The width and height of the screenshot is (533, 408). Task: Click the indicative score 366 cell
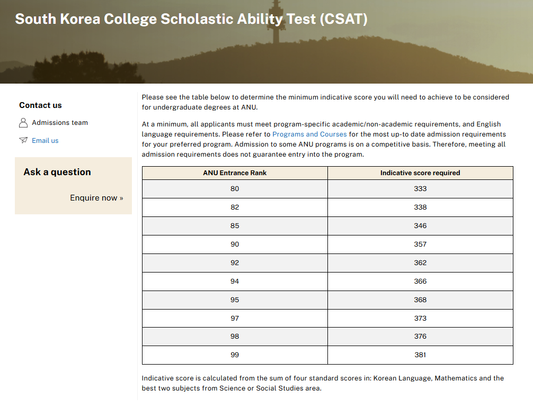click(420, 282)
